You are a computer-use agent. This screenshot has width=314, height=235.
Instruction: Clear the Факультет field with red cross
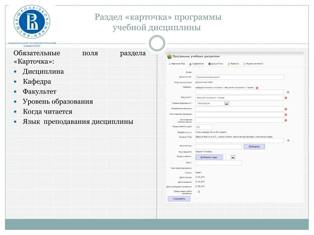pyautogui.click(x=286, y=98)
